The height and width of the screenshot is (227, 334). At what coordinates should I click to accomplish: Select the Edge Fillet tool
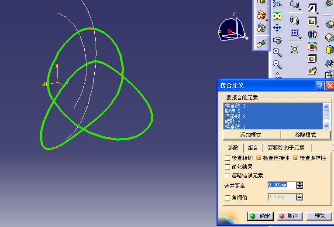330,24
